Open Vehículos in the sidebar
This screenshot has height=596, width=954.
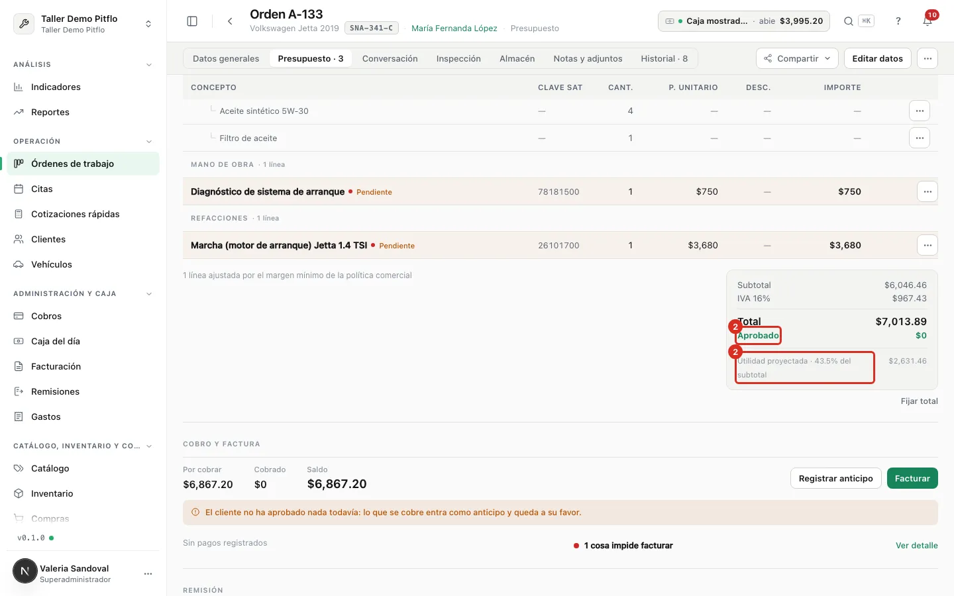pos(83,264)
